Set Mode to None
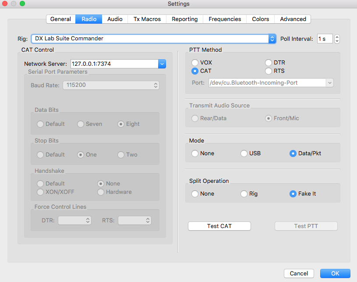The width and height of the screenshot is (357, 282). pos(195,153)
